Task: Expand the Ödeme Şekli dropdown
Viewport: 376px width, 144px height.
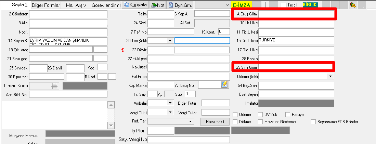Action: (330, 76)
